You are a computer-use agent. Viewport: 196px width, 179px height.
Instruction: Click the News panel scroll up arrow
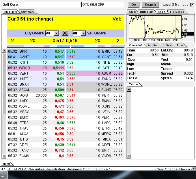click(194, 168)
